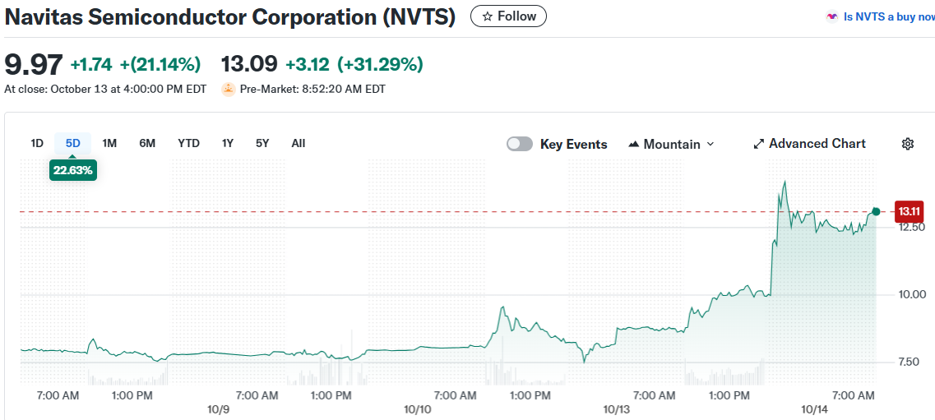Select the 5D time range tab
Viewport: 935px width, 420px height.
(73, 143)
